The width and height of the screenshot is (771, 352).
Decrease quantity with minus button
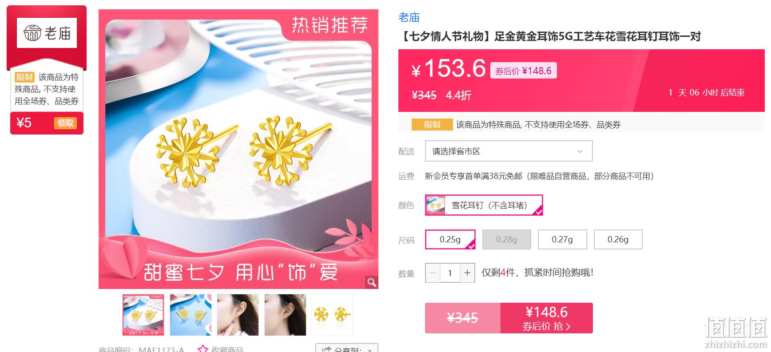click(x=433, y=273)
